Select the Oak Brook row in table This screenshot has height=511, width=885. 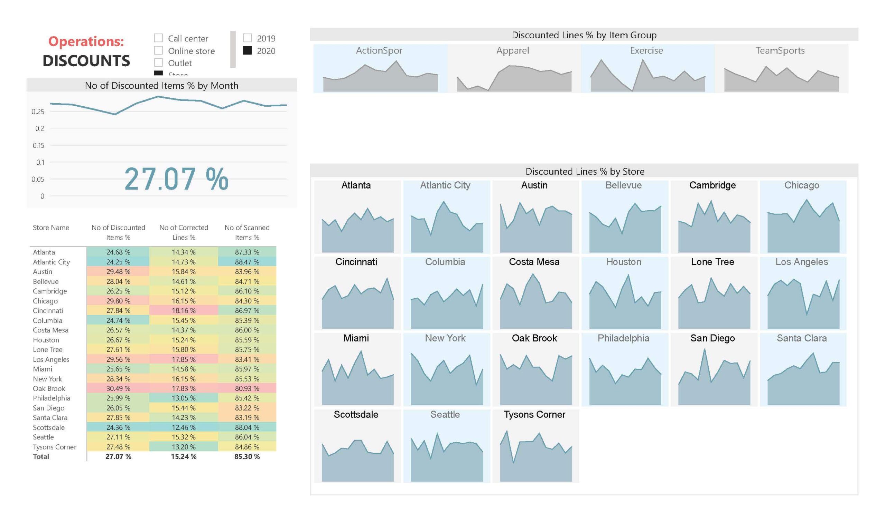(153, 388)
